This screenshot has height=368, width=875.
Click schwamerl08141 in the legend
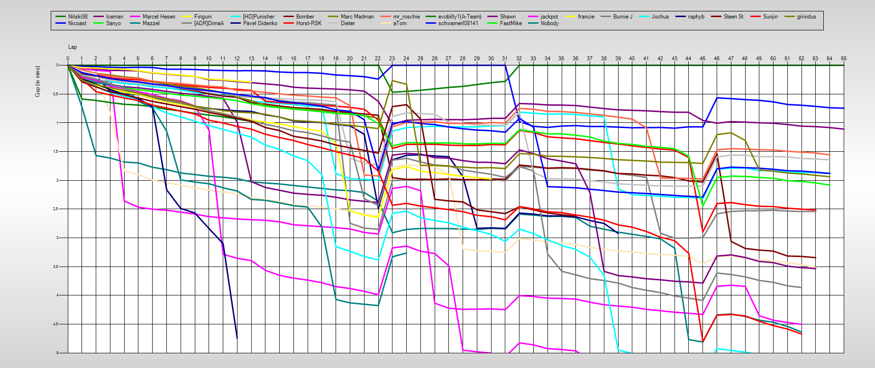point(458,23)
